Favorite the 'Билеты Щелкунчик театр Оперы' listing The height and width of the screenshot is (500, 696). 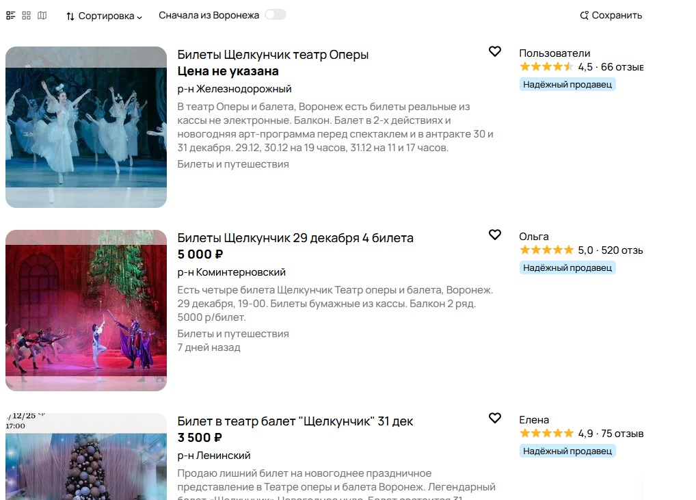(x=495, y=51)
